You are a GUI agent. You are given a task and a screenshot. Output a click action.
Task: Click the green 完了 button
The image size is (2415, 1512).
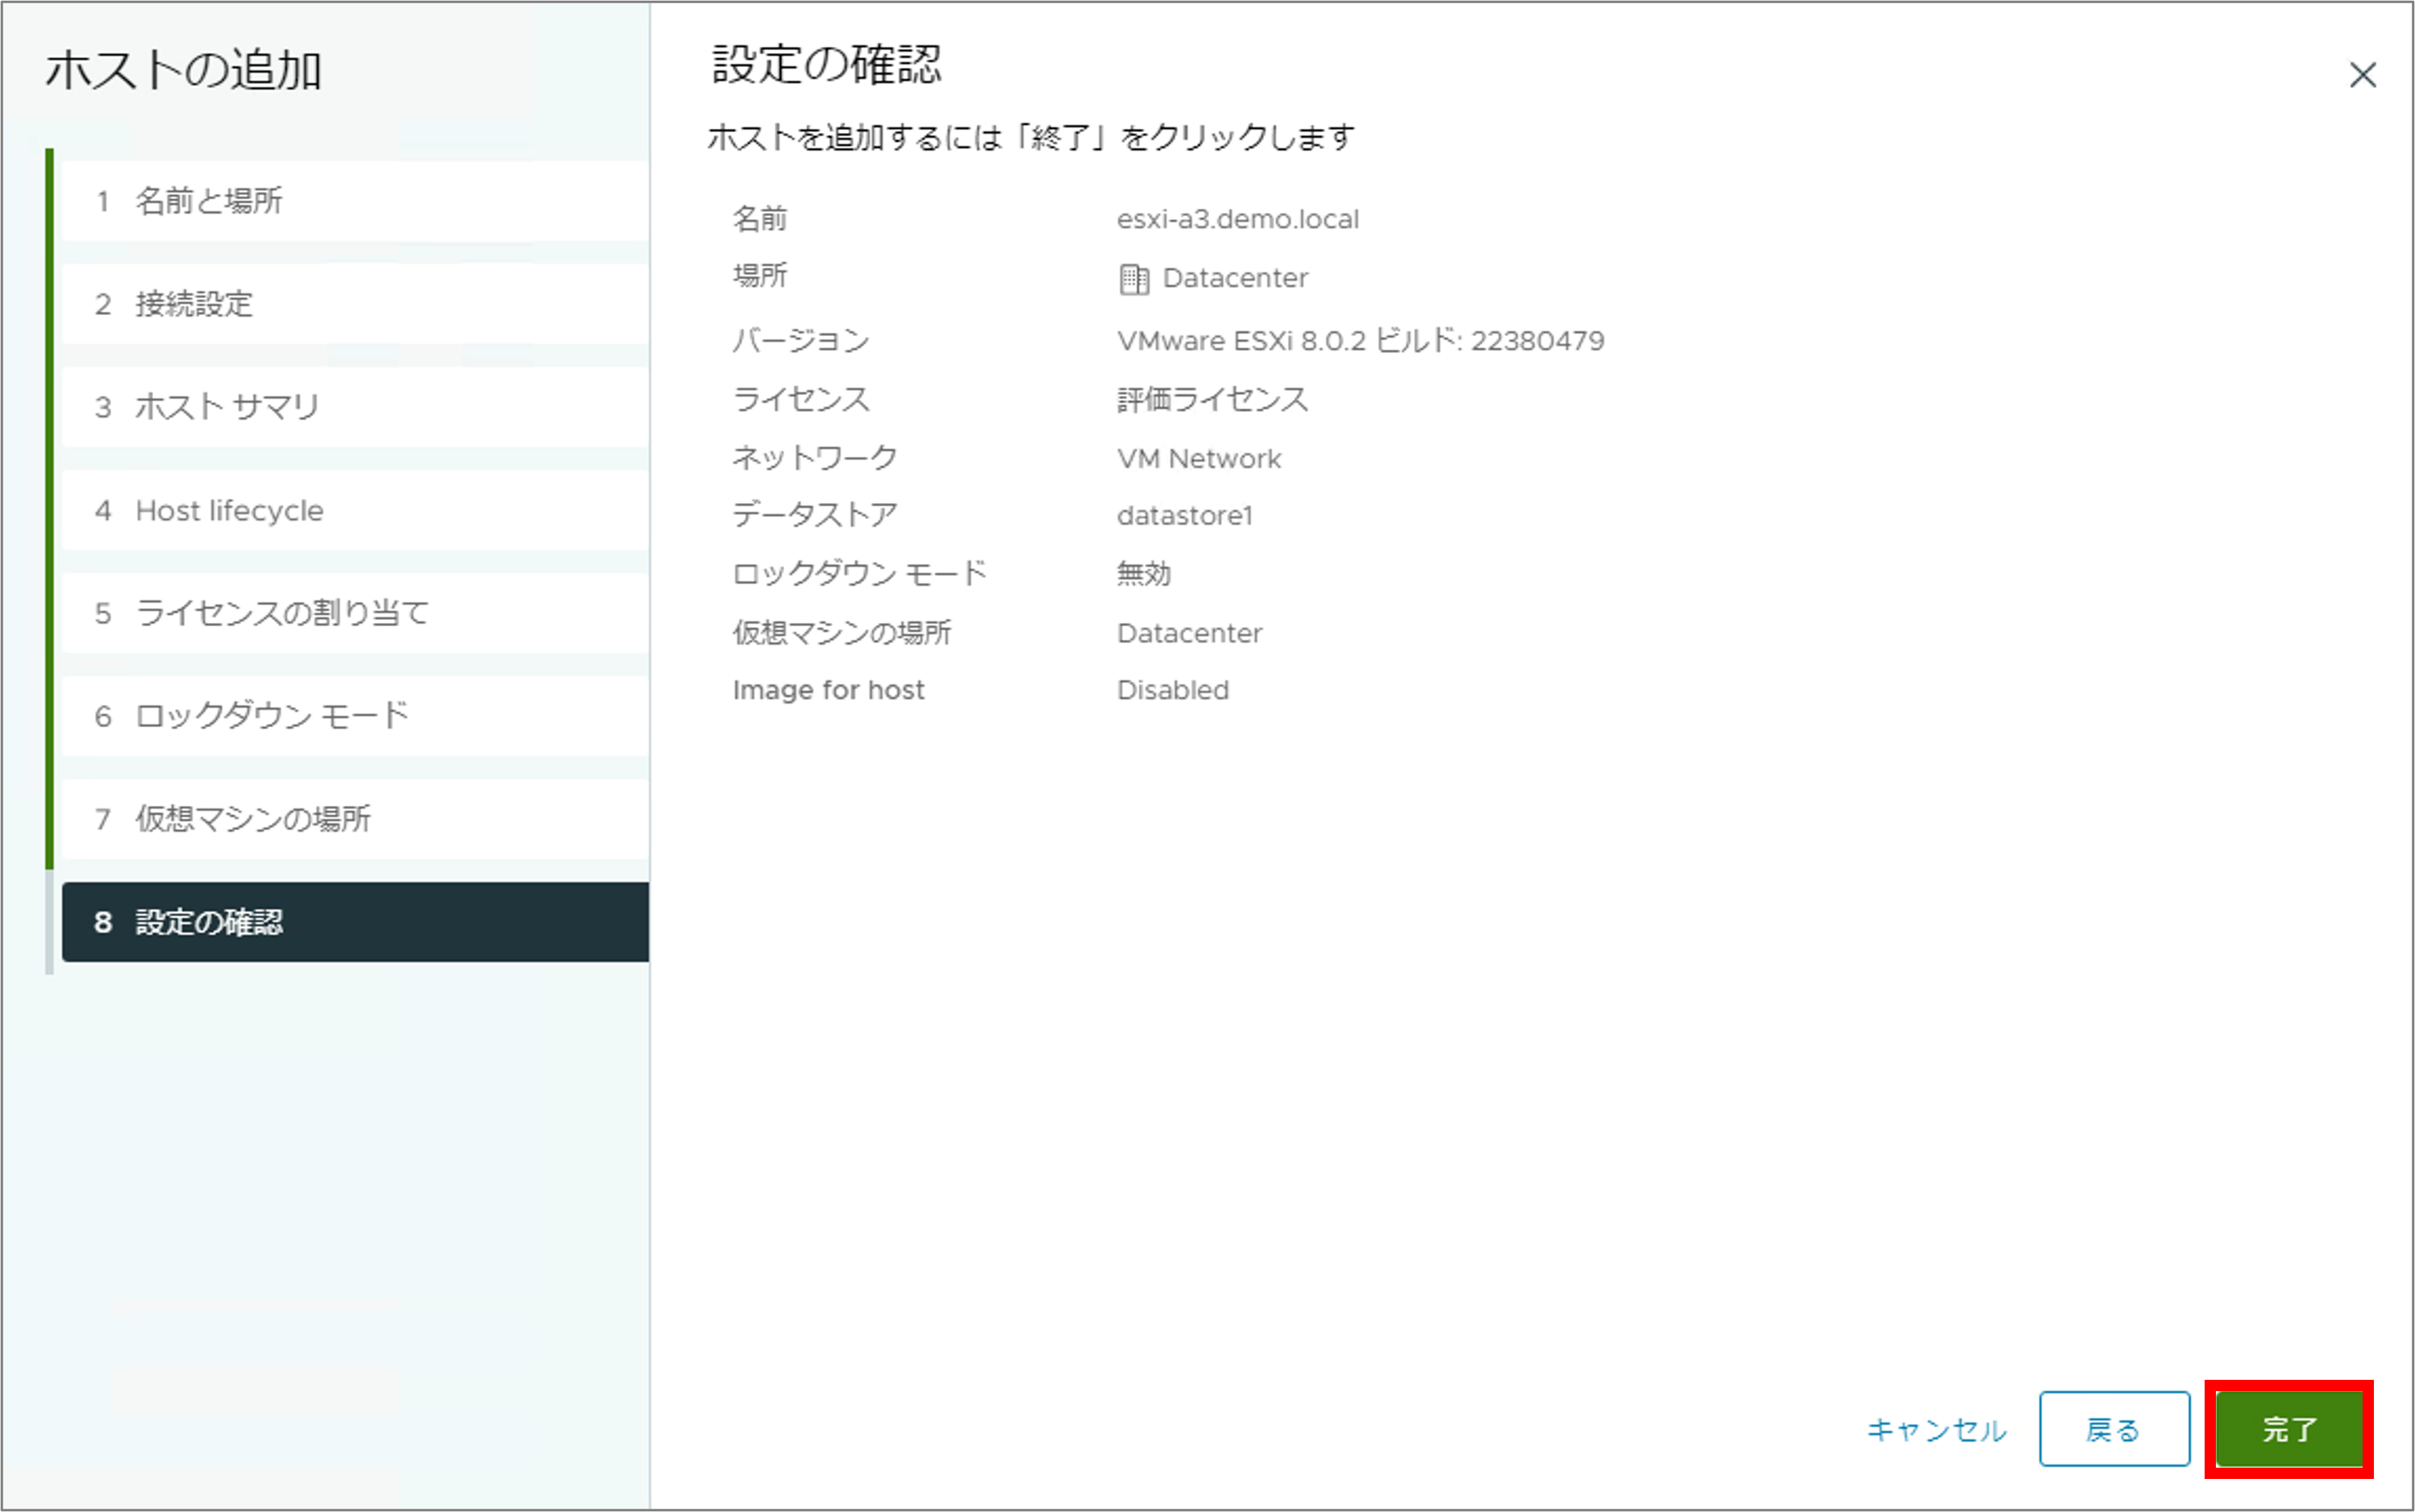click(2289, 1429)
